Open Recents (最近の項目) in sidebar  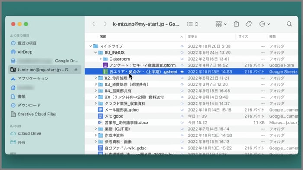(27, 43)
